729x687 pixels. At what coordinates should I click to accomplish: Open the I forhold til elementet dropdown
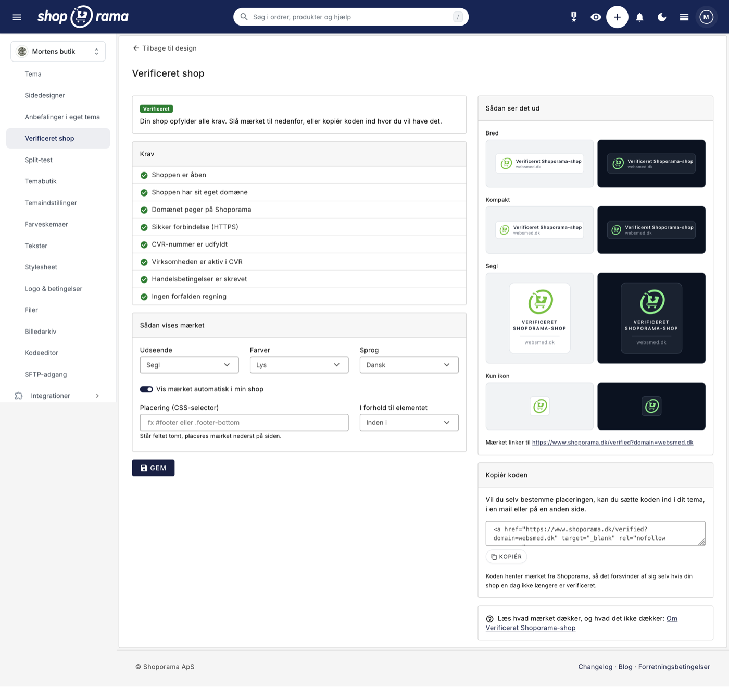click(x=409, y=422)
